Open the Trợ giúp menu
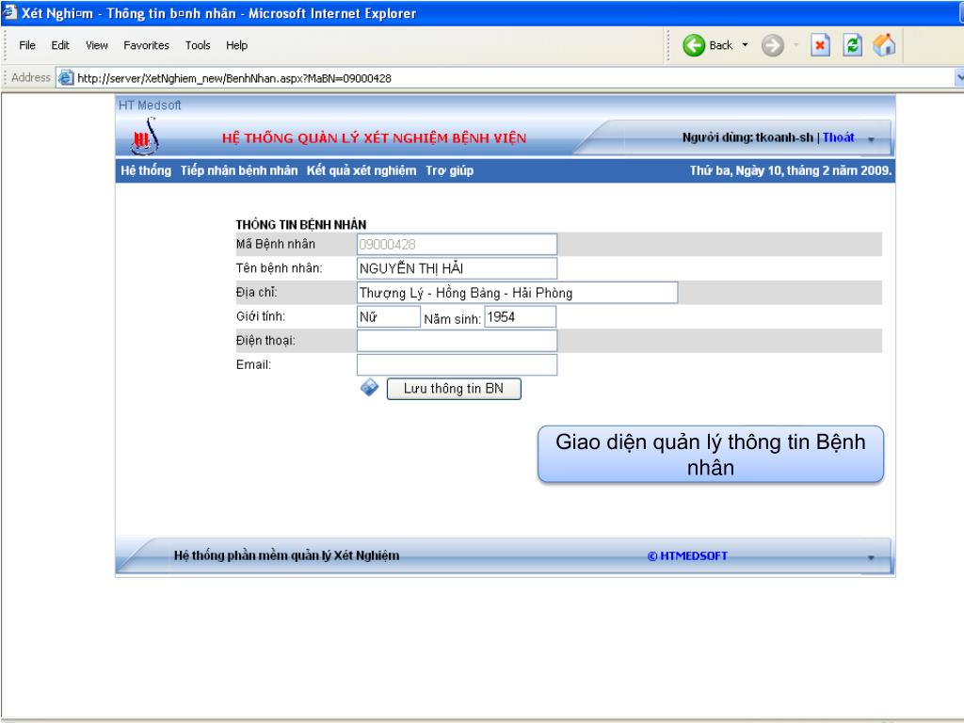This screenshot has width=964, height=723. 449,171
